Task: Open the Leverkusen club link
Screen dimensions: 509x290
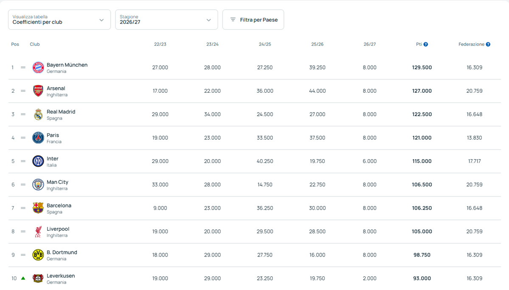Action: [x=61, y=276]
